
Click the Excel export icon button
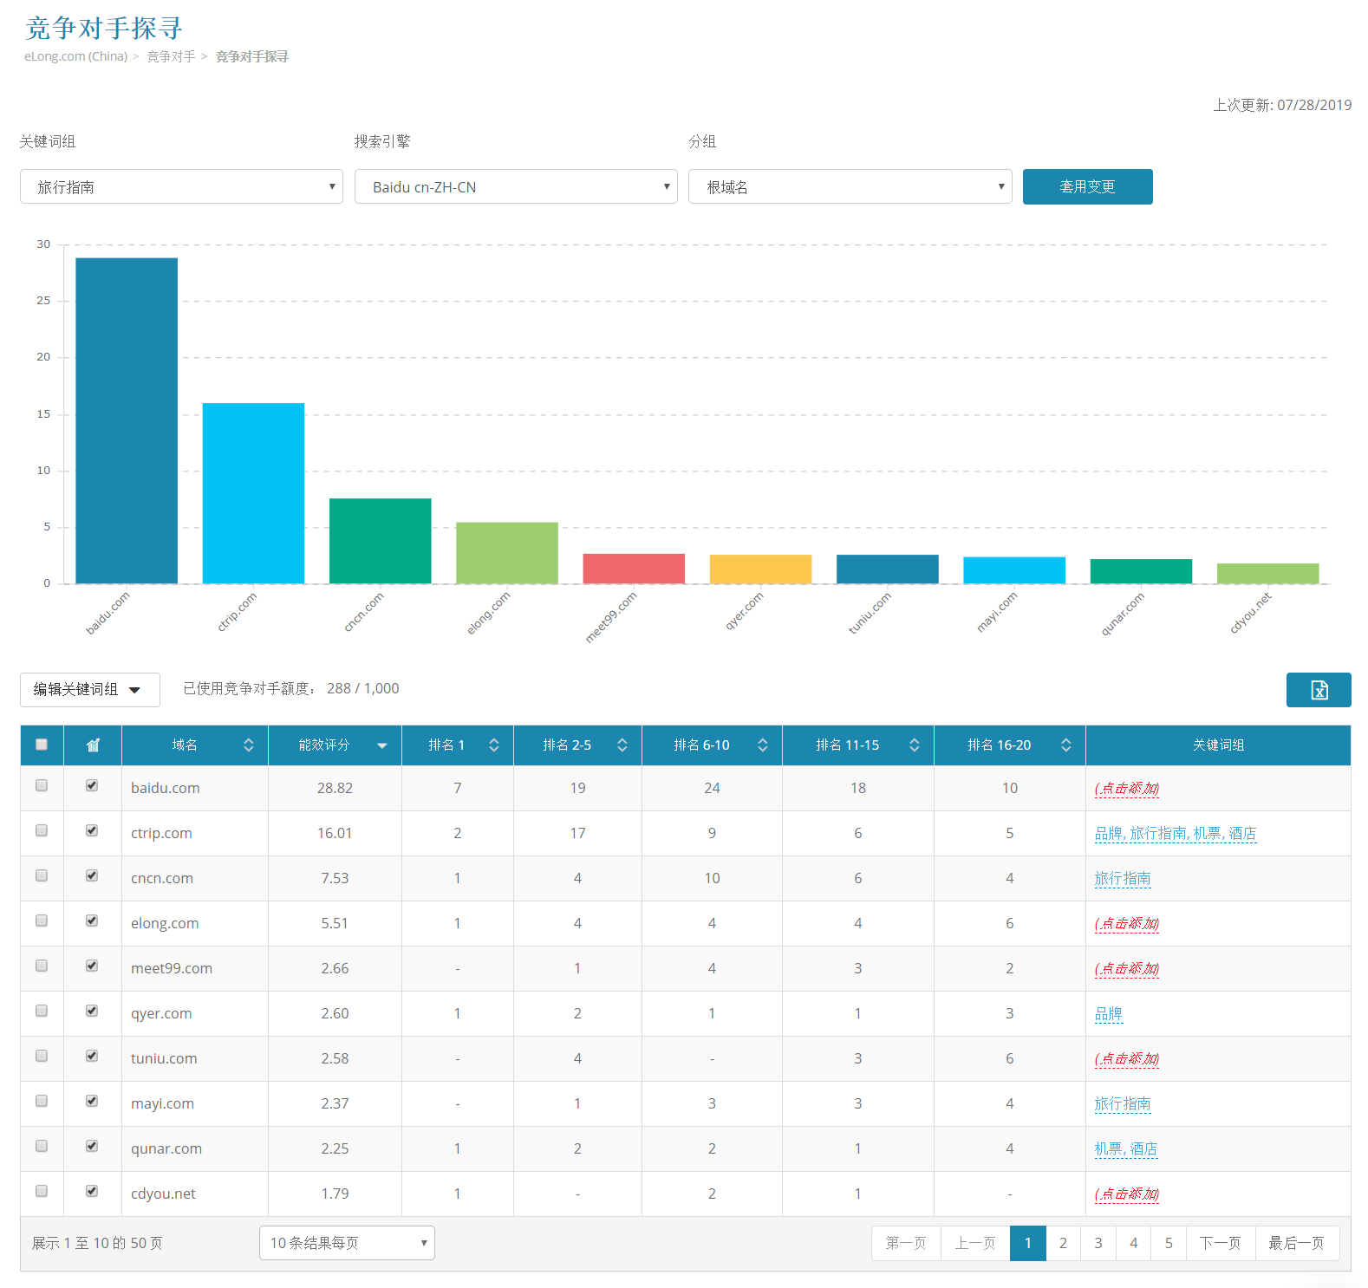[1318, 690]
